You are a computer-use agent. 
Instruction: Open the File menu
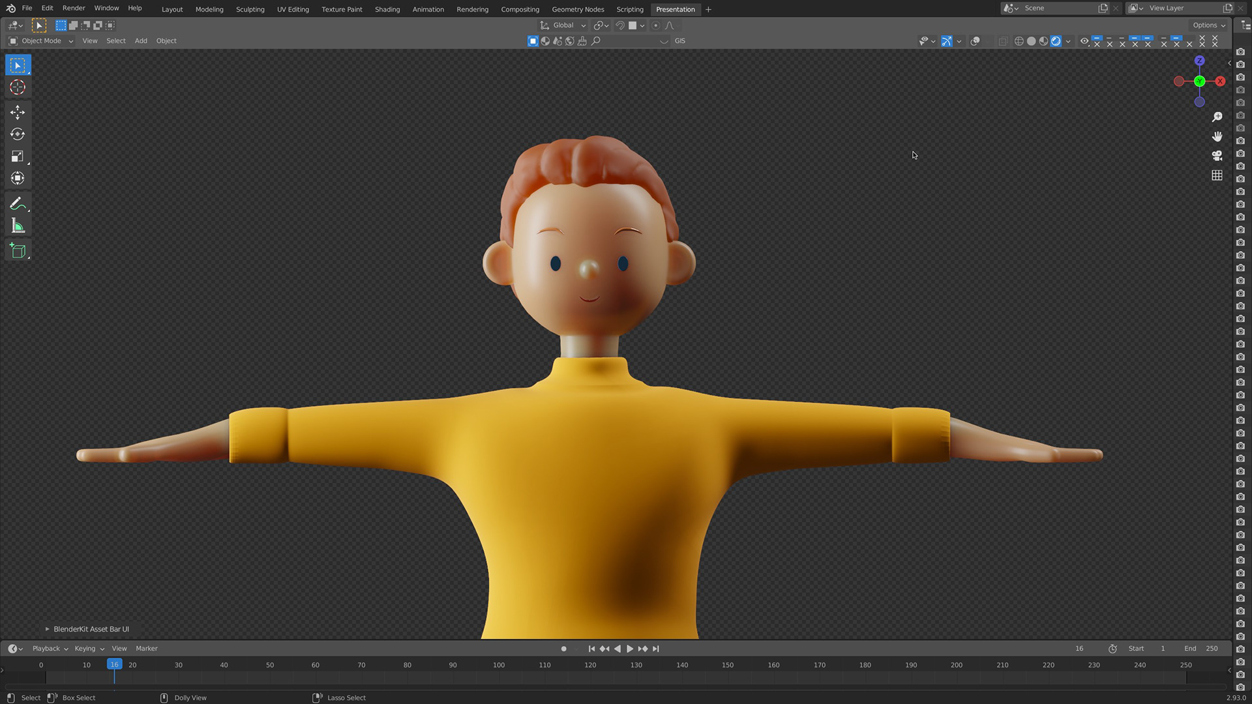point(27,8)
